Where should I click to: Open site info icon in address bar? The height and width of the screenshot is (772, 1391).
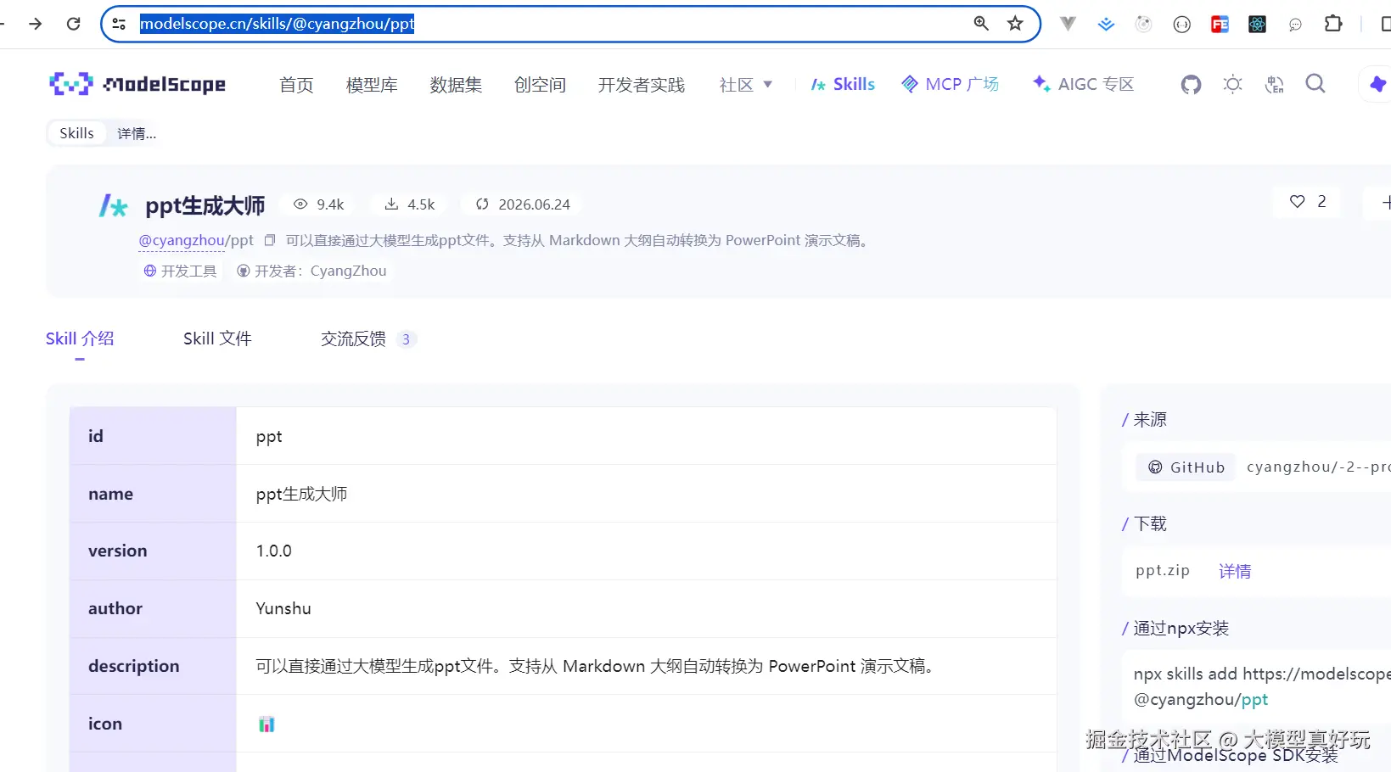point(120,24)
